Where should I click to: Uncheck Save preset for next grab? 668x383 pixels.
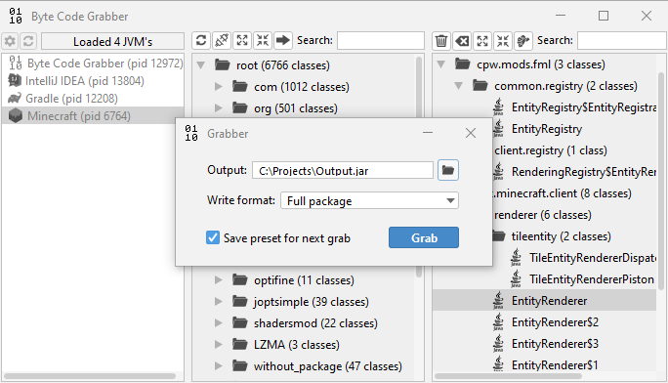pyautogui.click(x=213, y=237)
